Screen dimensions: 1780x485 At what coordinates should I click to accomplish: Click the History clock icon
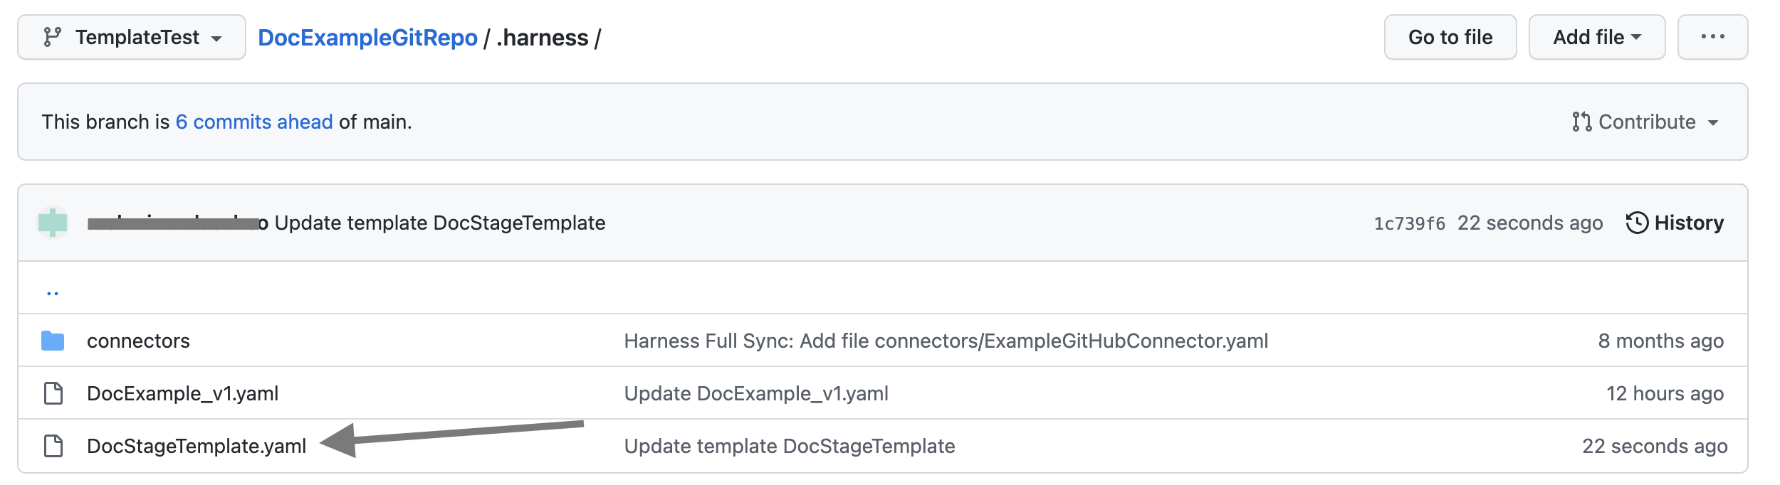click(1637, 223)
